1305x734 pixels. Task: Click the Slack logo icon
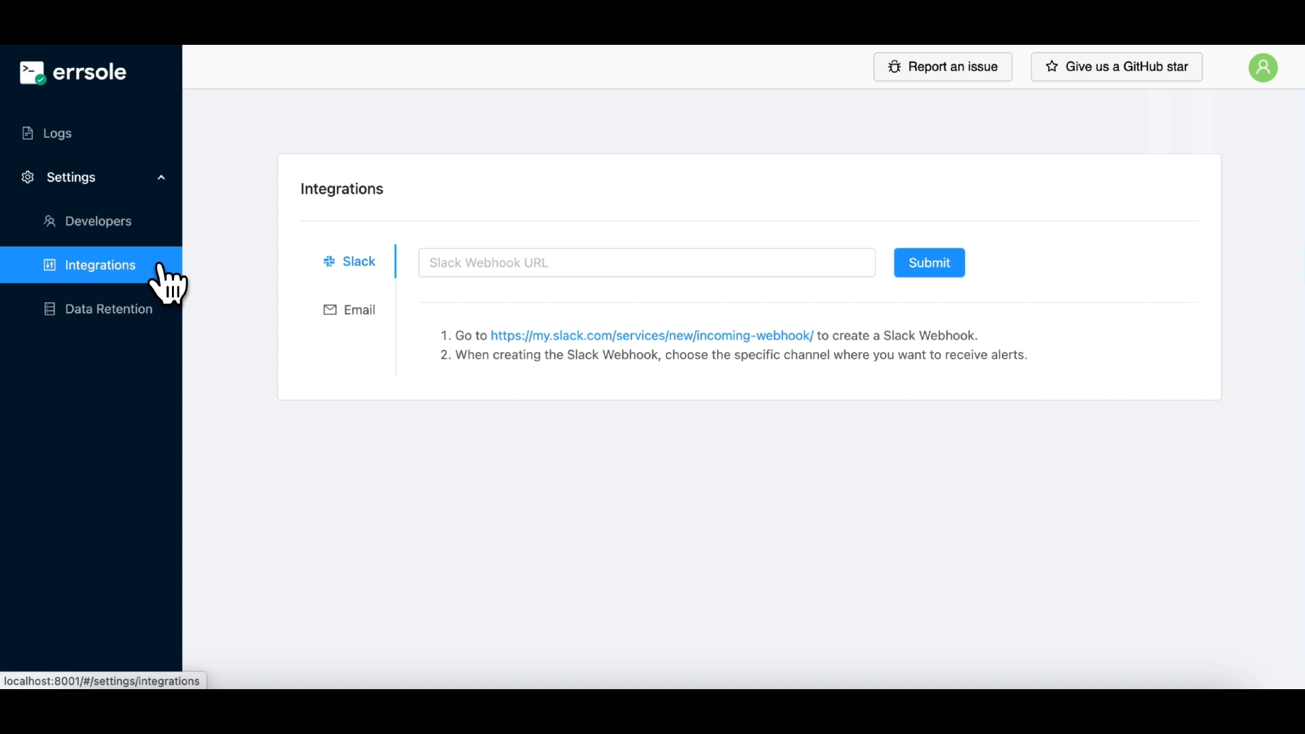[330, 262]
